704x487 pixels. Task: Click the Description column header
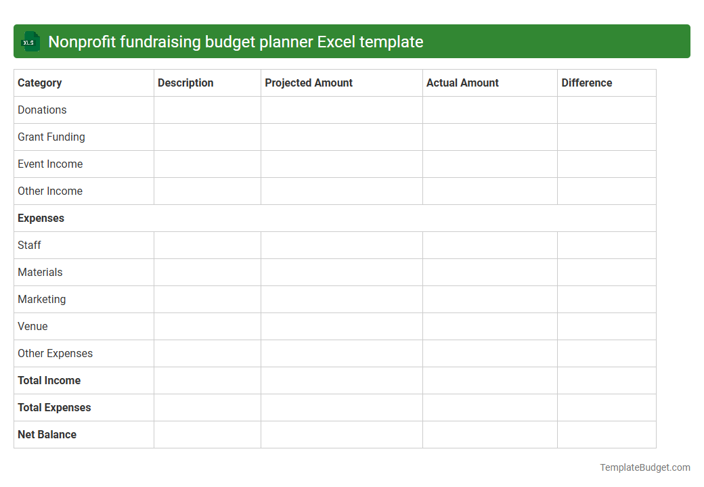coord(185,83)
